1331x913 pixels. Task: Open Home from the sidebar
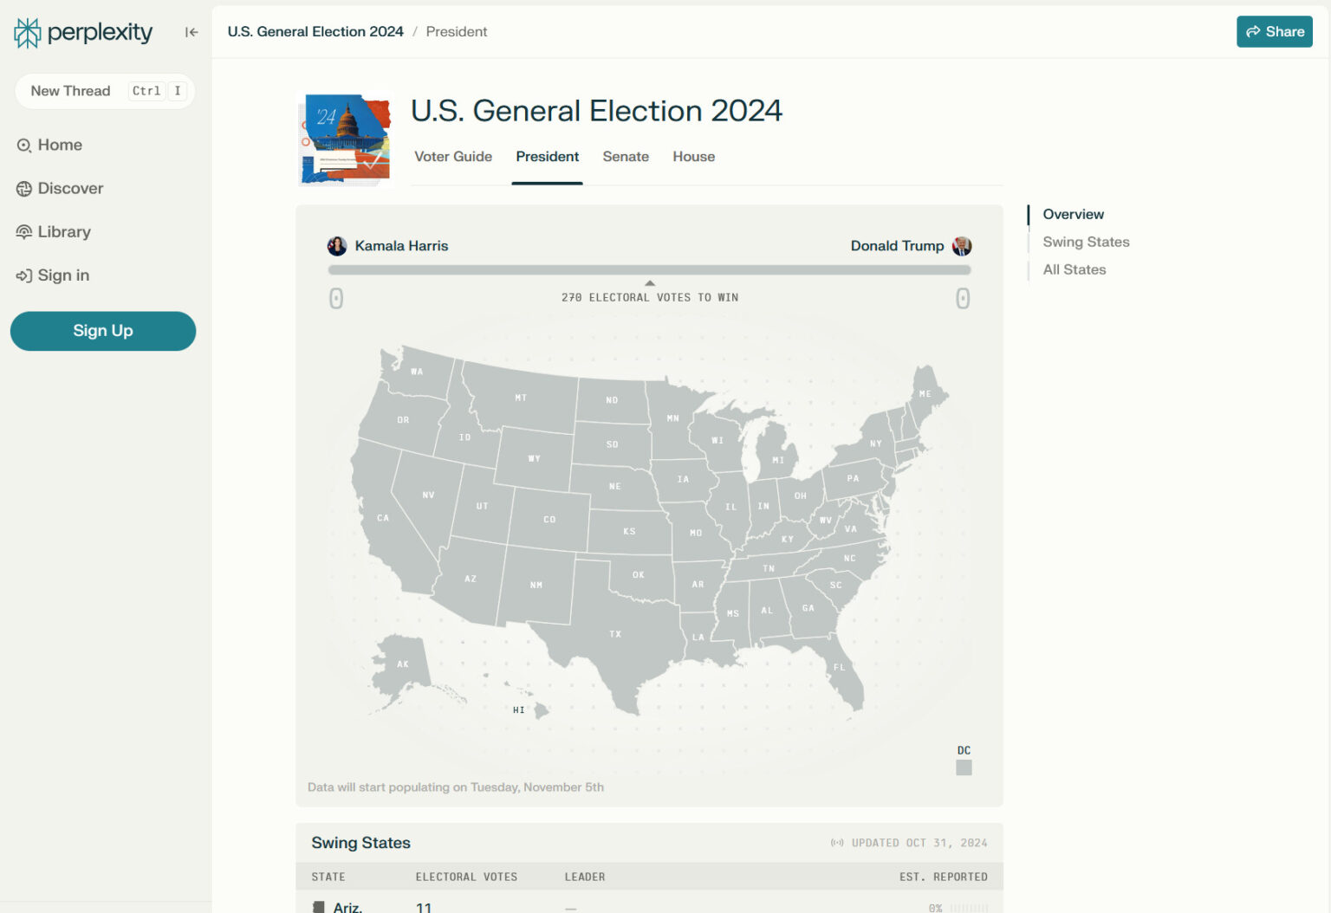[x=59, y=145]
